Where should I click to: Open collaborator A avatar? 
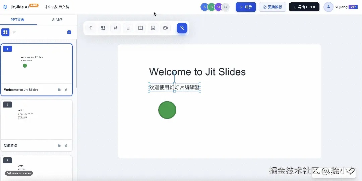tap(204, 7)
